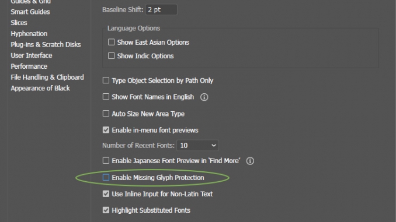396x222 pixels.
Task: Open User Interface preferences
Action: 32,55
